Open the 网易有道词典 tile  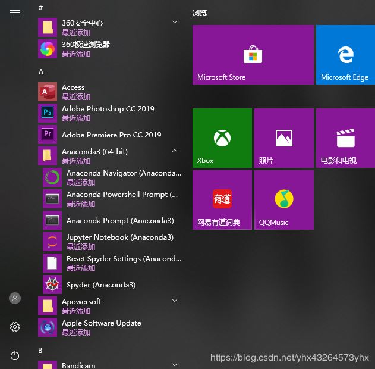(x=222, y=200)
